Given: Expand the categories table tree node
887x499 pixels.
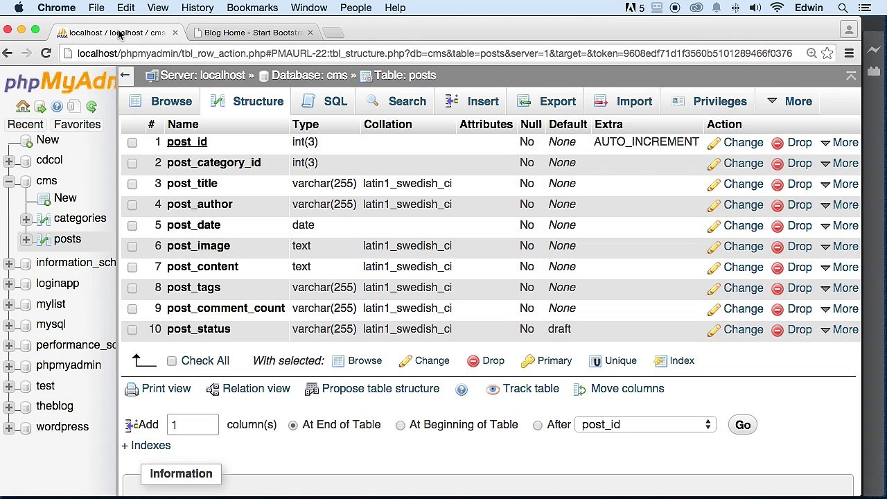Looking at the screenshot, I should 26,219.
